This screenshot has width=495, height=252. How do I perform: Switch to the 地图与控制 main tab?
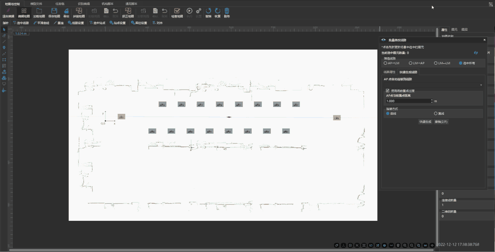tap(12, 4)
